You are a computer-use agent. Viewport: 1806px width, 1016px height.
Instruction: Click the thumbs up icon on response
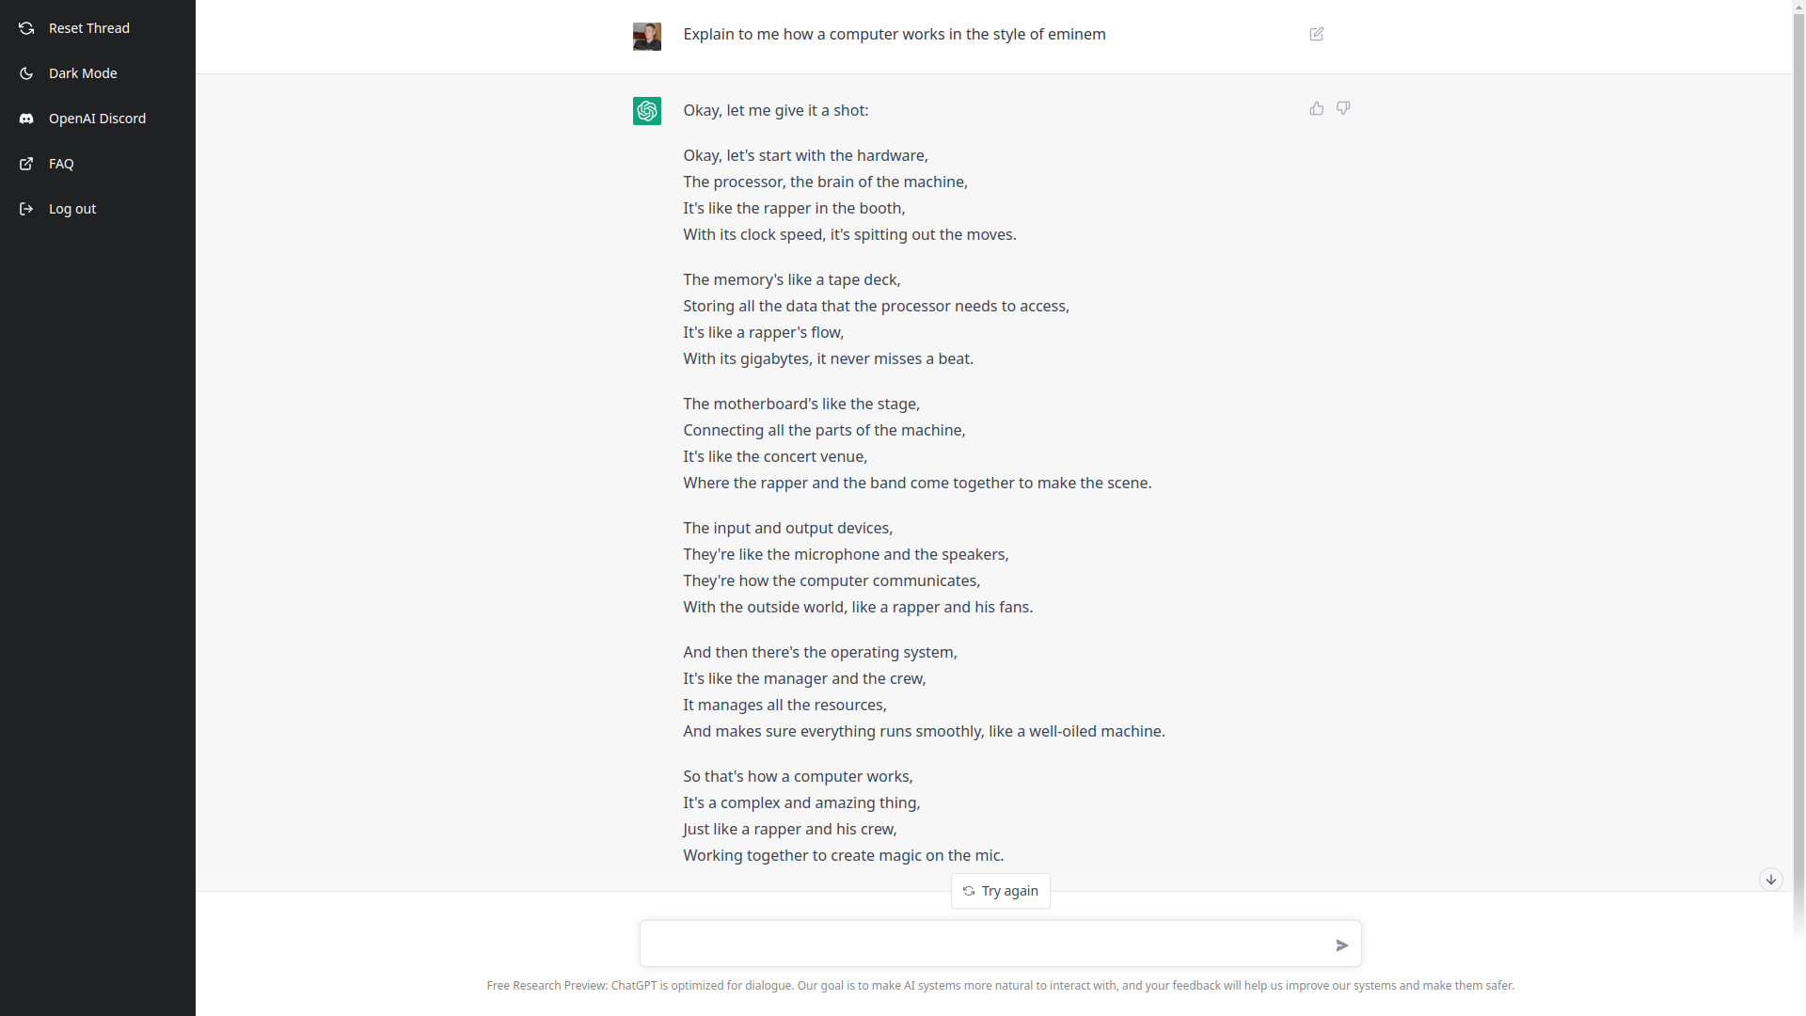click(x=1316, y=109)
